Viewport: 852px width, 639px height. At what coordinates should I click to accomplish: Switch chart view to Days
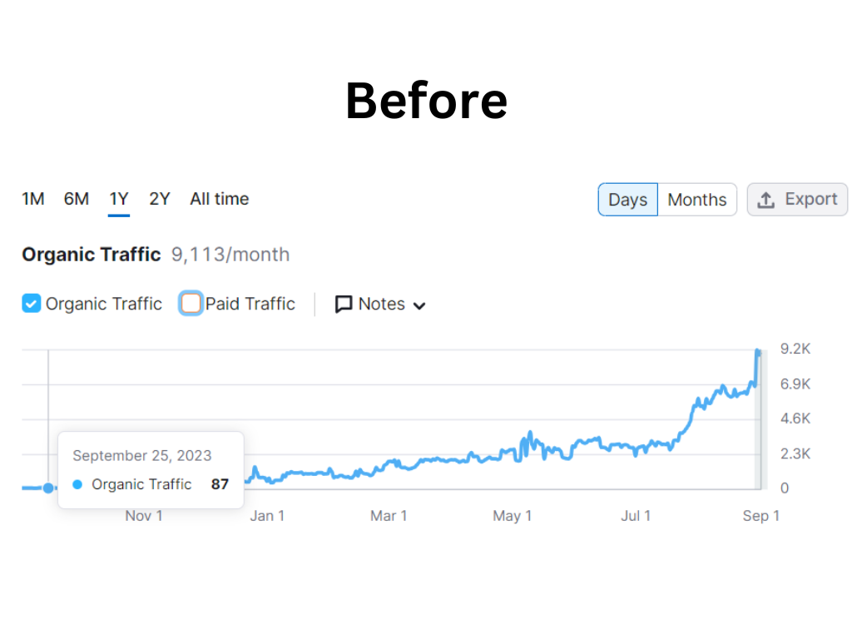627,200
